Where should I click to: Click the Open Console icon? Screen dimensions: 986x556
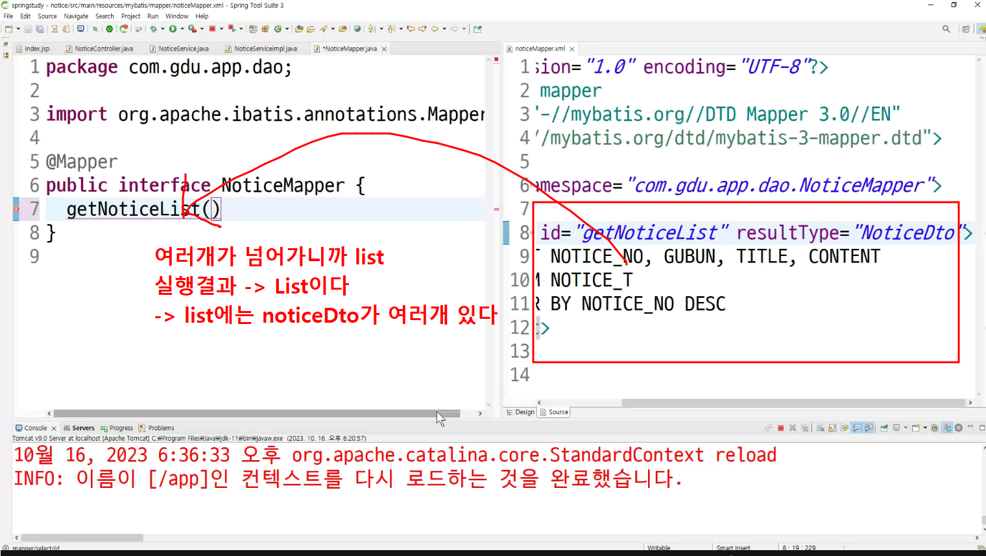pos(915,428)
